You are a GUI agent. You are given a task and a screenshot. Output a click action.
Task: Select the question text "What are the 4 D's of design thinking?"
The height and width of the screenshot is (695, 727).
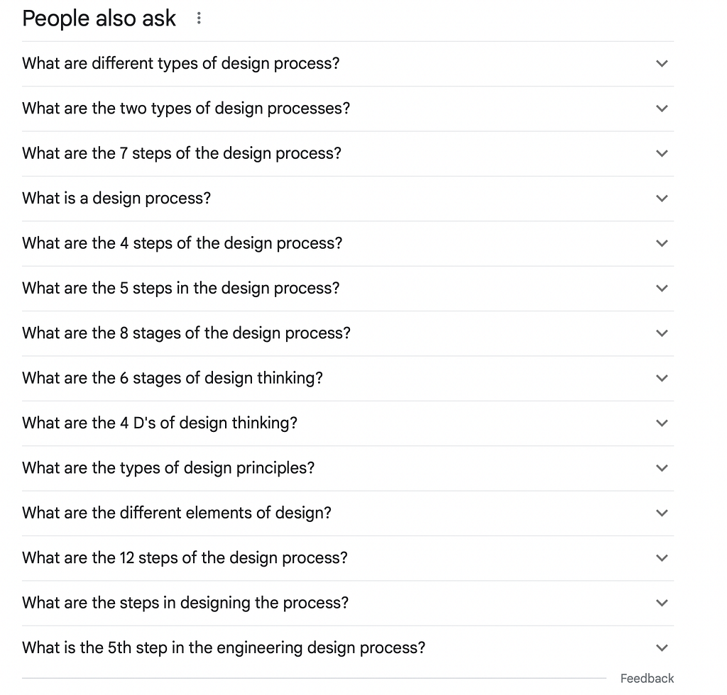[160, 423]
